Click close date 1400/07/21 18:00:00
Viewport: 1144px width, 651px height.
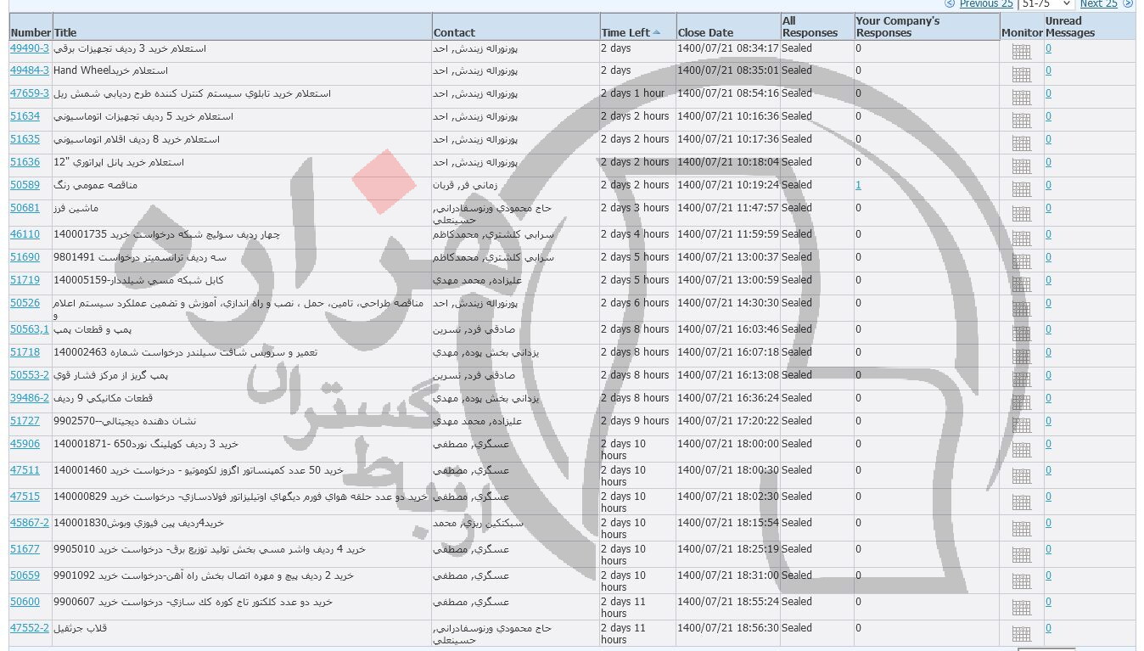728,444
